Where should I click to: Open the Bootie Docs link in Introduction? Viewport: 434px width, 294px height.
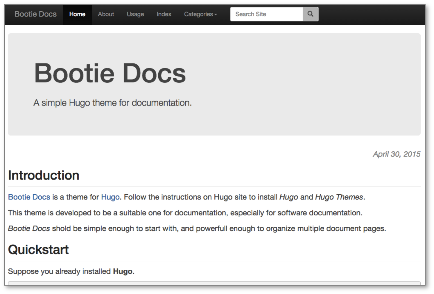tap(29, 197)
